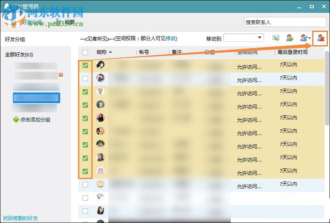Maximize the 好友管理器 window

pyautogui.click(x=312, y=7)
